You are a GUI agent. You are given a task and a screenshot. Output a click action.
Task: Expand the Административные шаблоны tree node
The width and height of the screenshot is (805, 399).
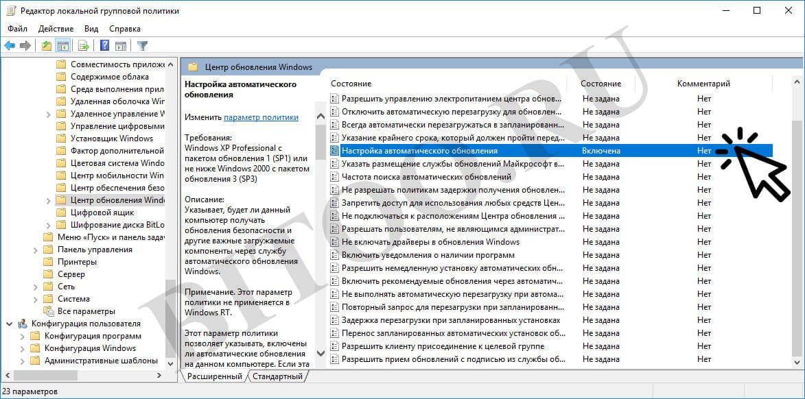(x=22, y=361)
